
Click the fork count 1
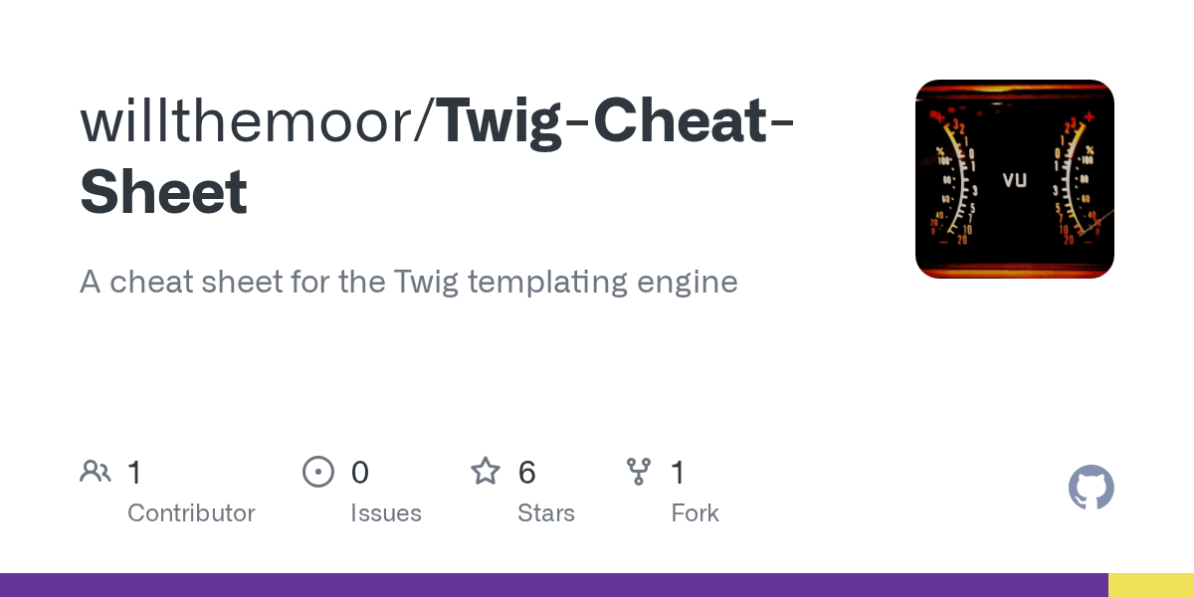pyautogui.click(x=679, y=473)
